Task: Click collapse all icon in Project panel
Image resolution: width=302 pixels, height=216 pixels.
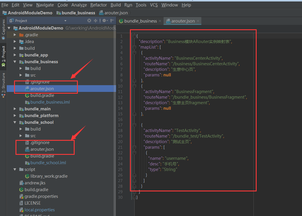Action: [x=95, y=20]
